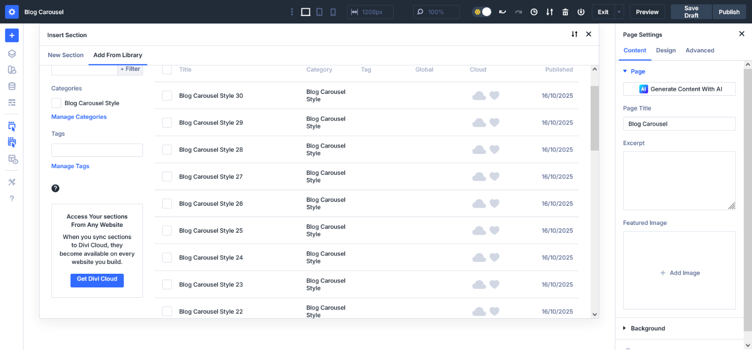Click Add Image in Featured Image box
Viewport: 752px width, 350px height.
(680, 273)
